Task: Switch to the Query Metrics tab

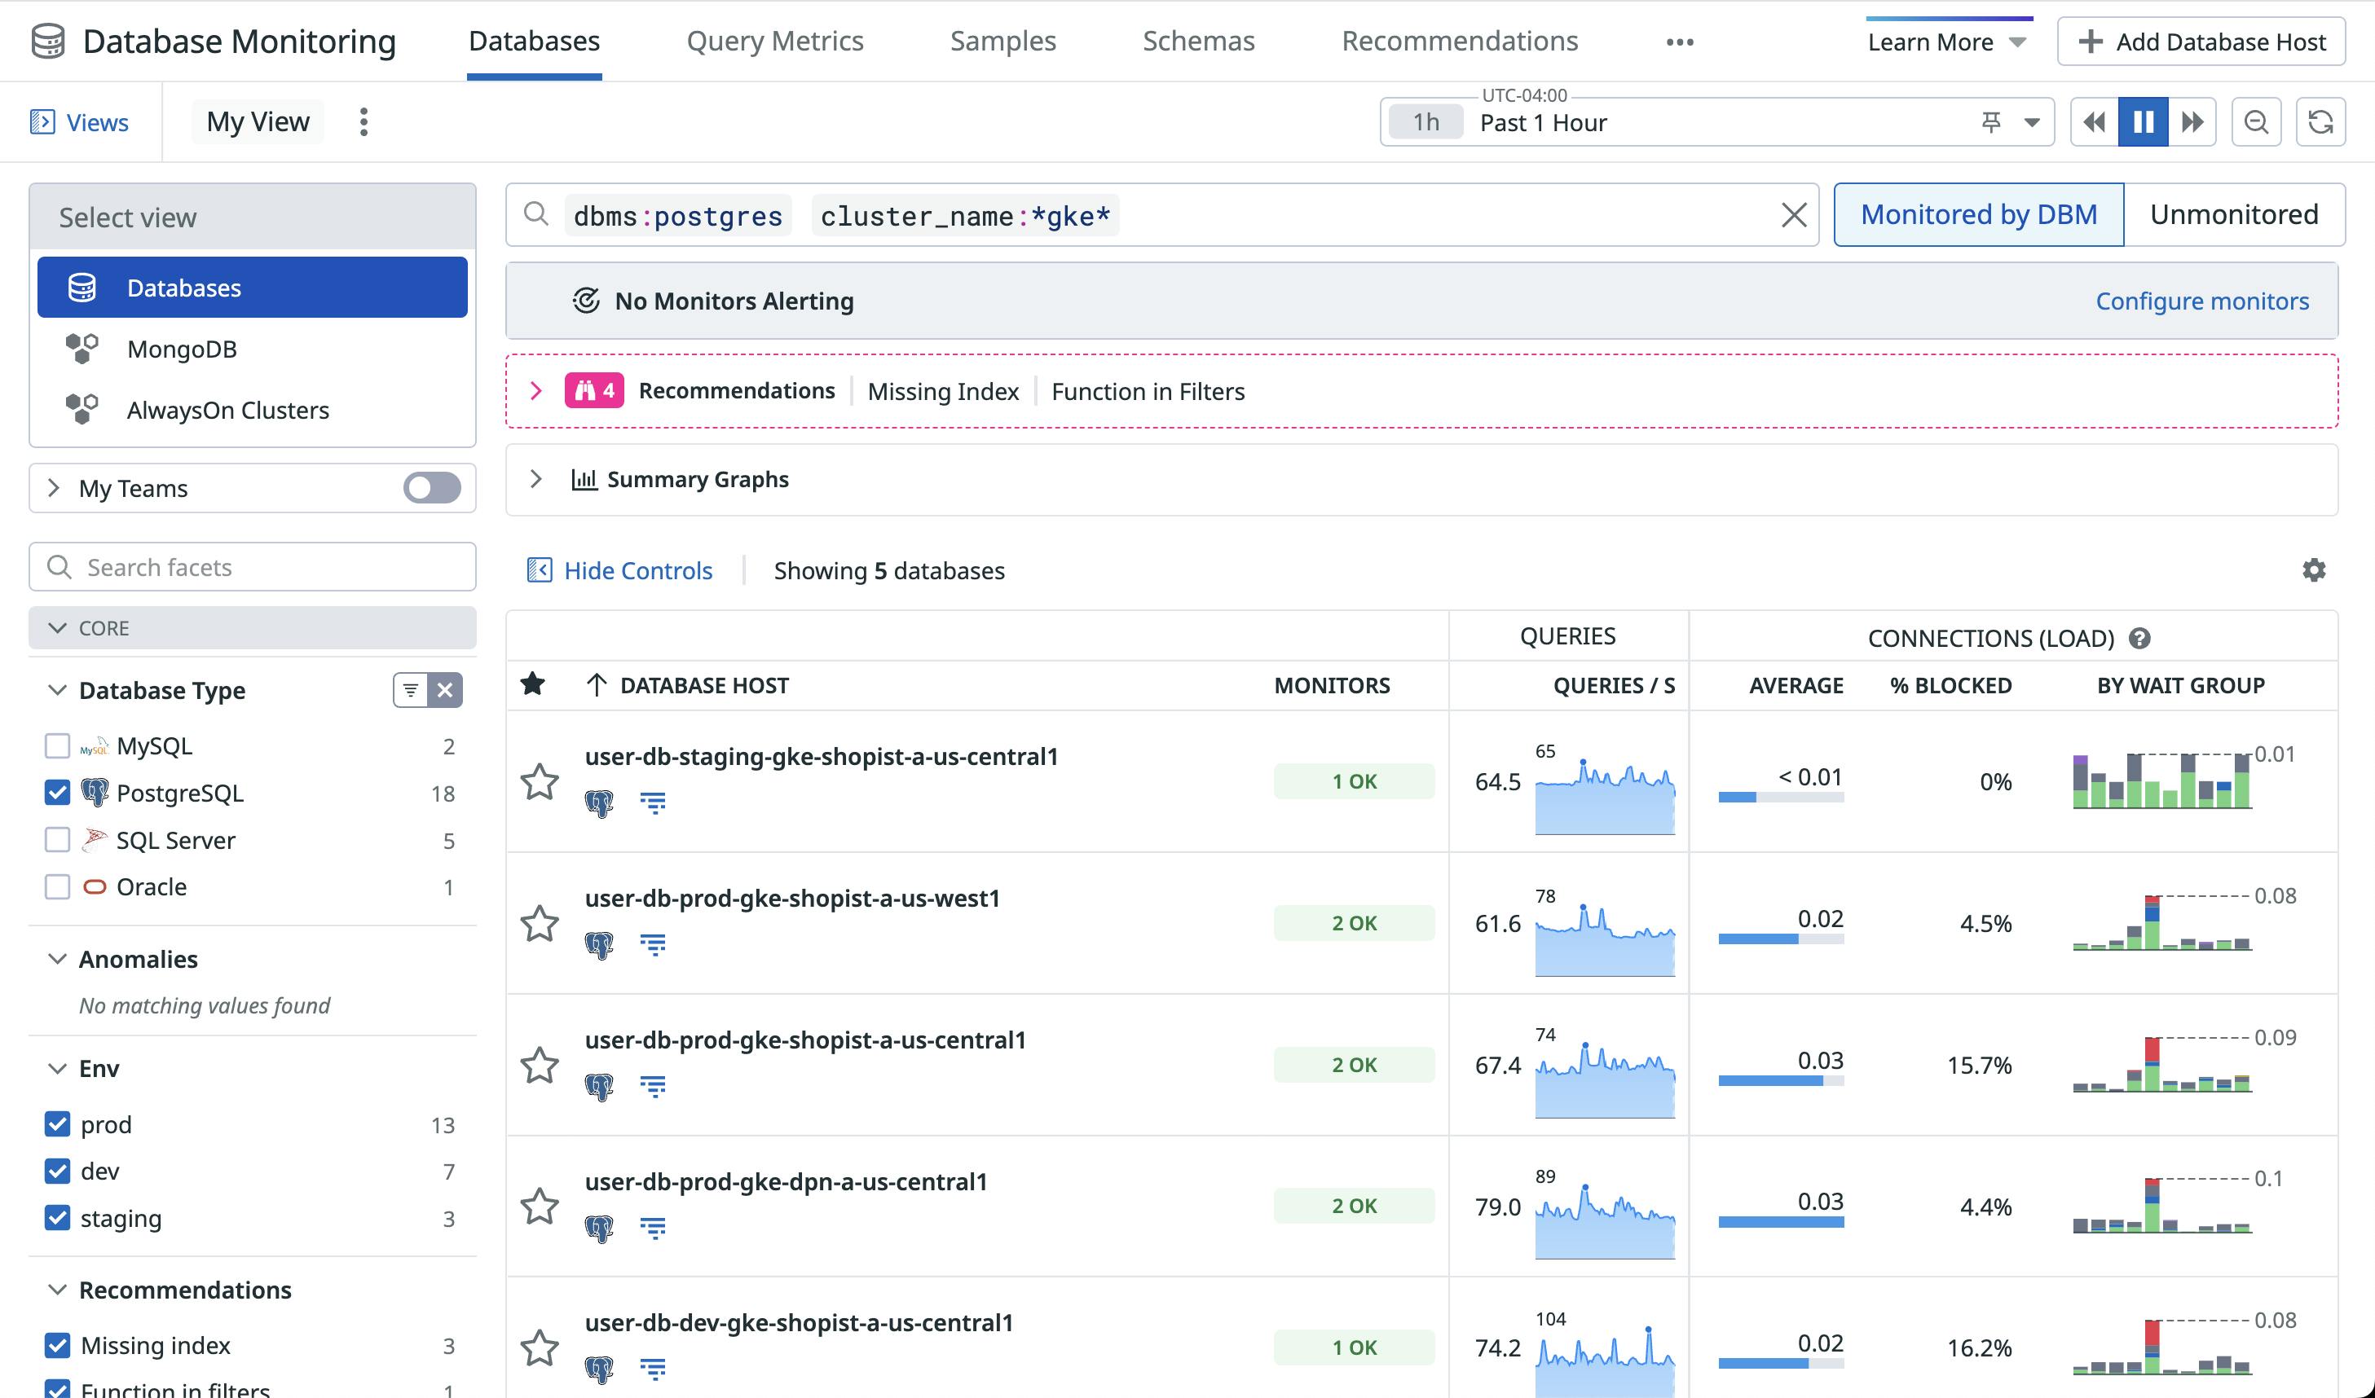Action: (x=773, y=42)
